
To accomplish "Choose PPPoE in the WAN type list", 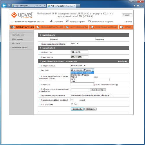I will (x=82, y=77).
